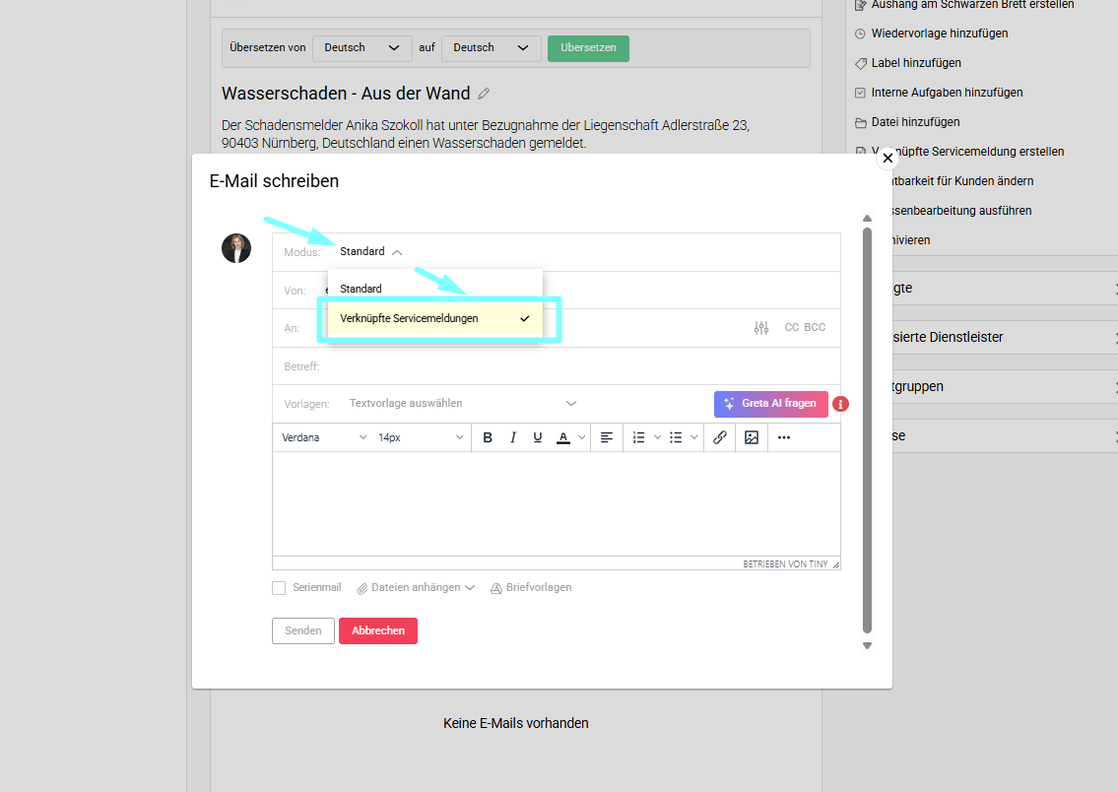Screen dimensions: 1118x792
Task: Click the Datei hinzufügen folder icon
Action: pyautogui.click(x=861, y=122)
